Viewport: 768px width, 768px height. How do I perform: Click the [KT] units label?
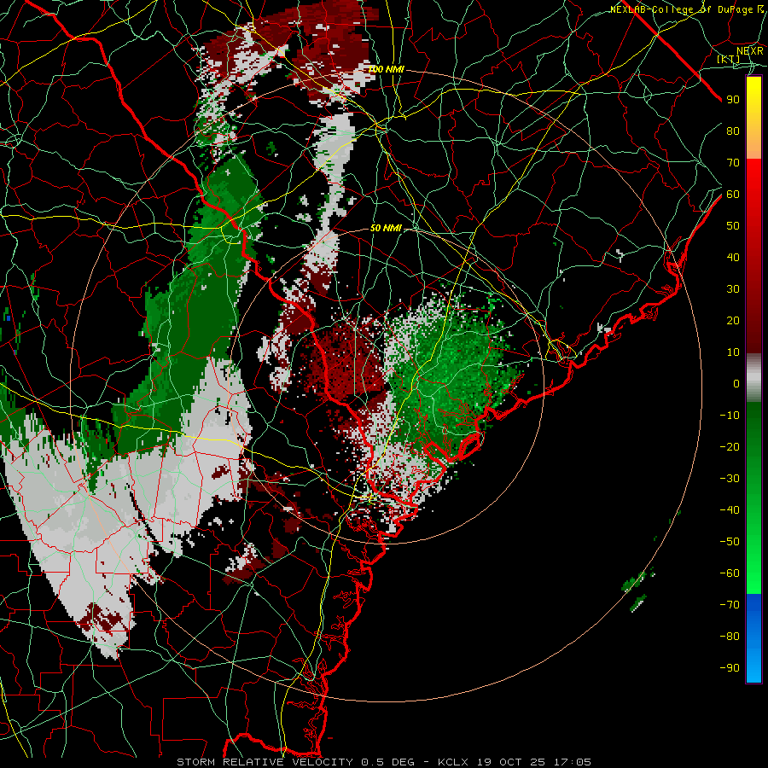(729, 59)
